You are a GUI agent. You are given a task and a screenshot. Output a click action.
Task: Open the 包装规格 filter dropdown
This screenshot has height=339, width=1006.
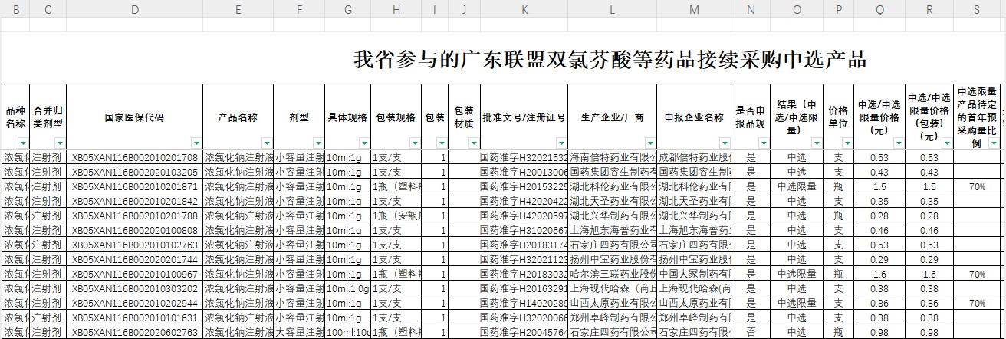(x=415, y=143)
